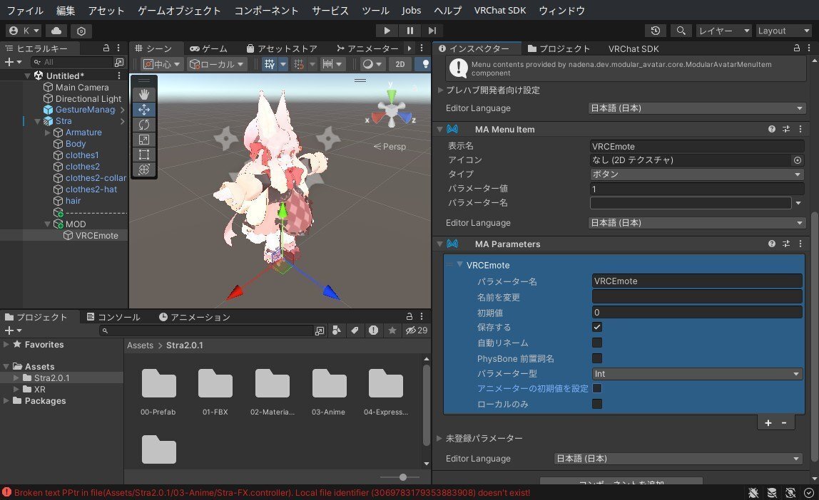Toggle scene lighting bulb icon
The image size is (819, 500).
[x=425, y=64]
